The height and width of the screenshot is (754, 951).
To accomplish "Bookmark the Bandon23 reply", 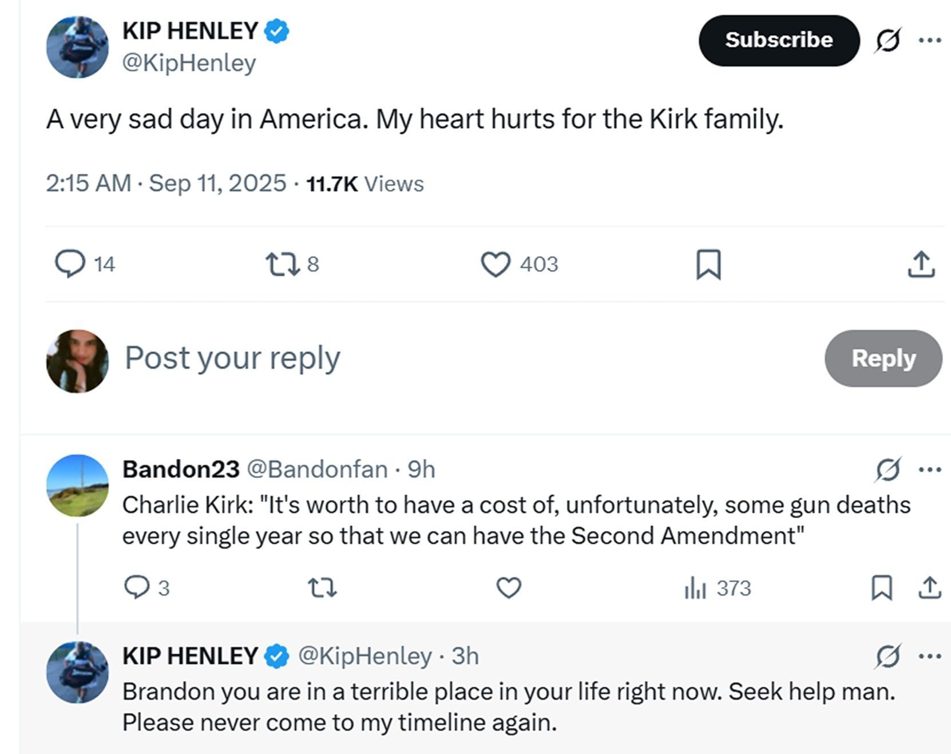I will click(881, 588).
